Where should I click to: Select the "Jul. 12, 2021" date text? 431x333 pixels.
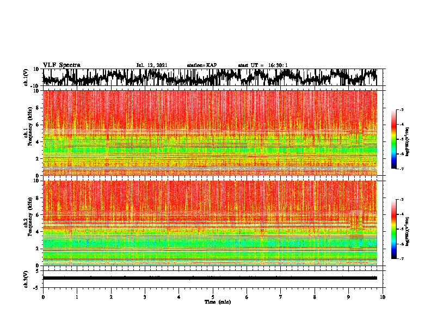click(152, 65)
